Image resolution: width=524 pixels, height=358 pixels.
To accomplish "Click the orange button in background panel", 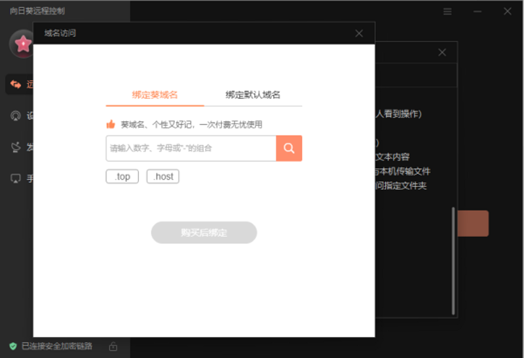I will coord(473,224).
